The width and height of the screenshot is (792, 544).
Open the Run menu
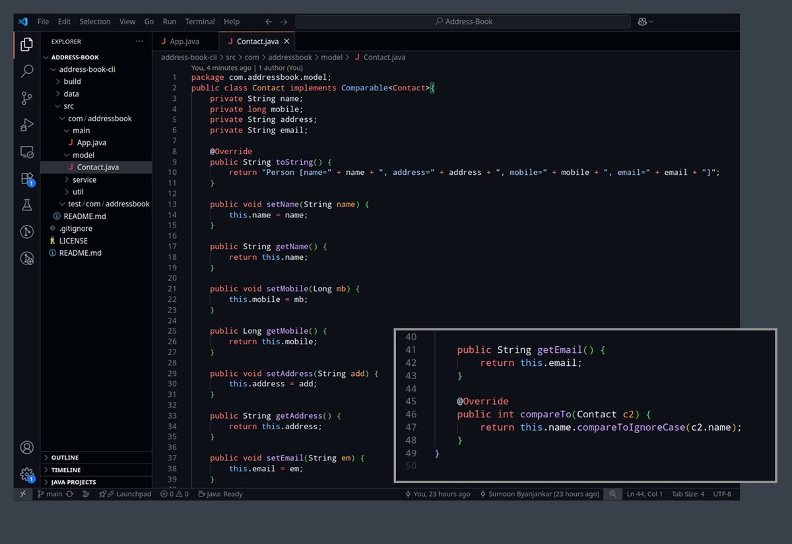(170, 22)
